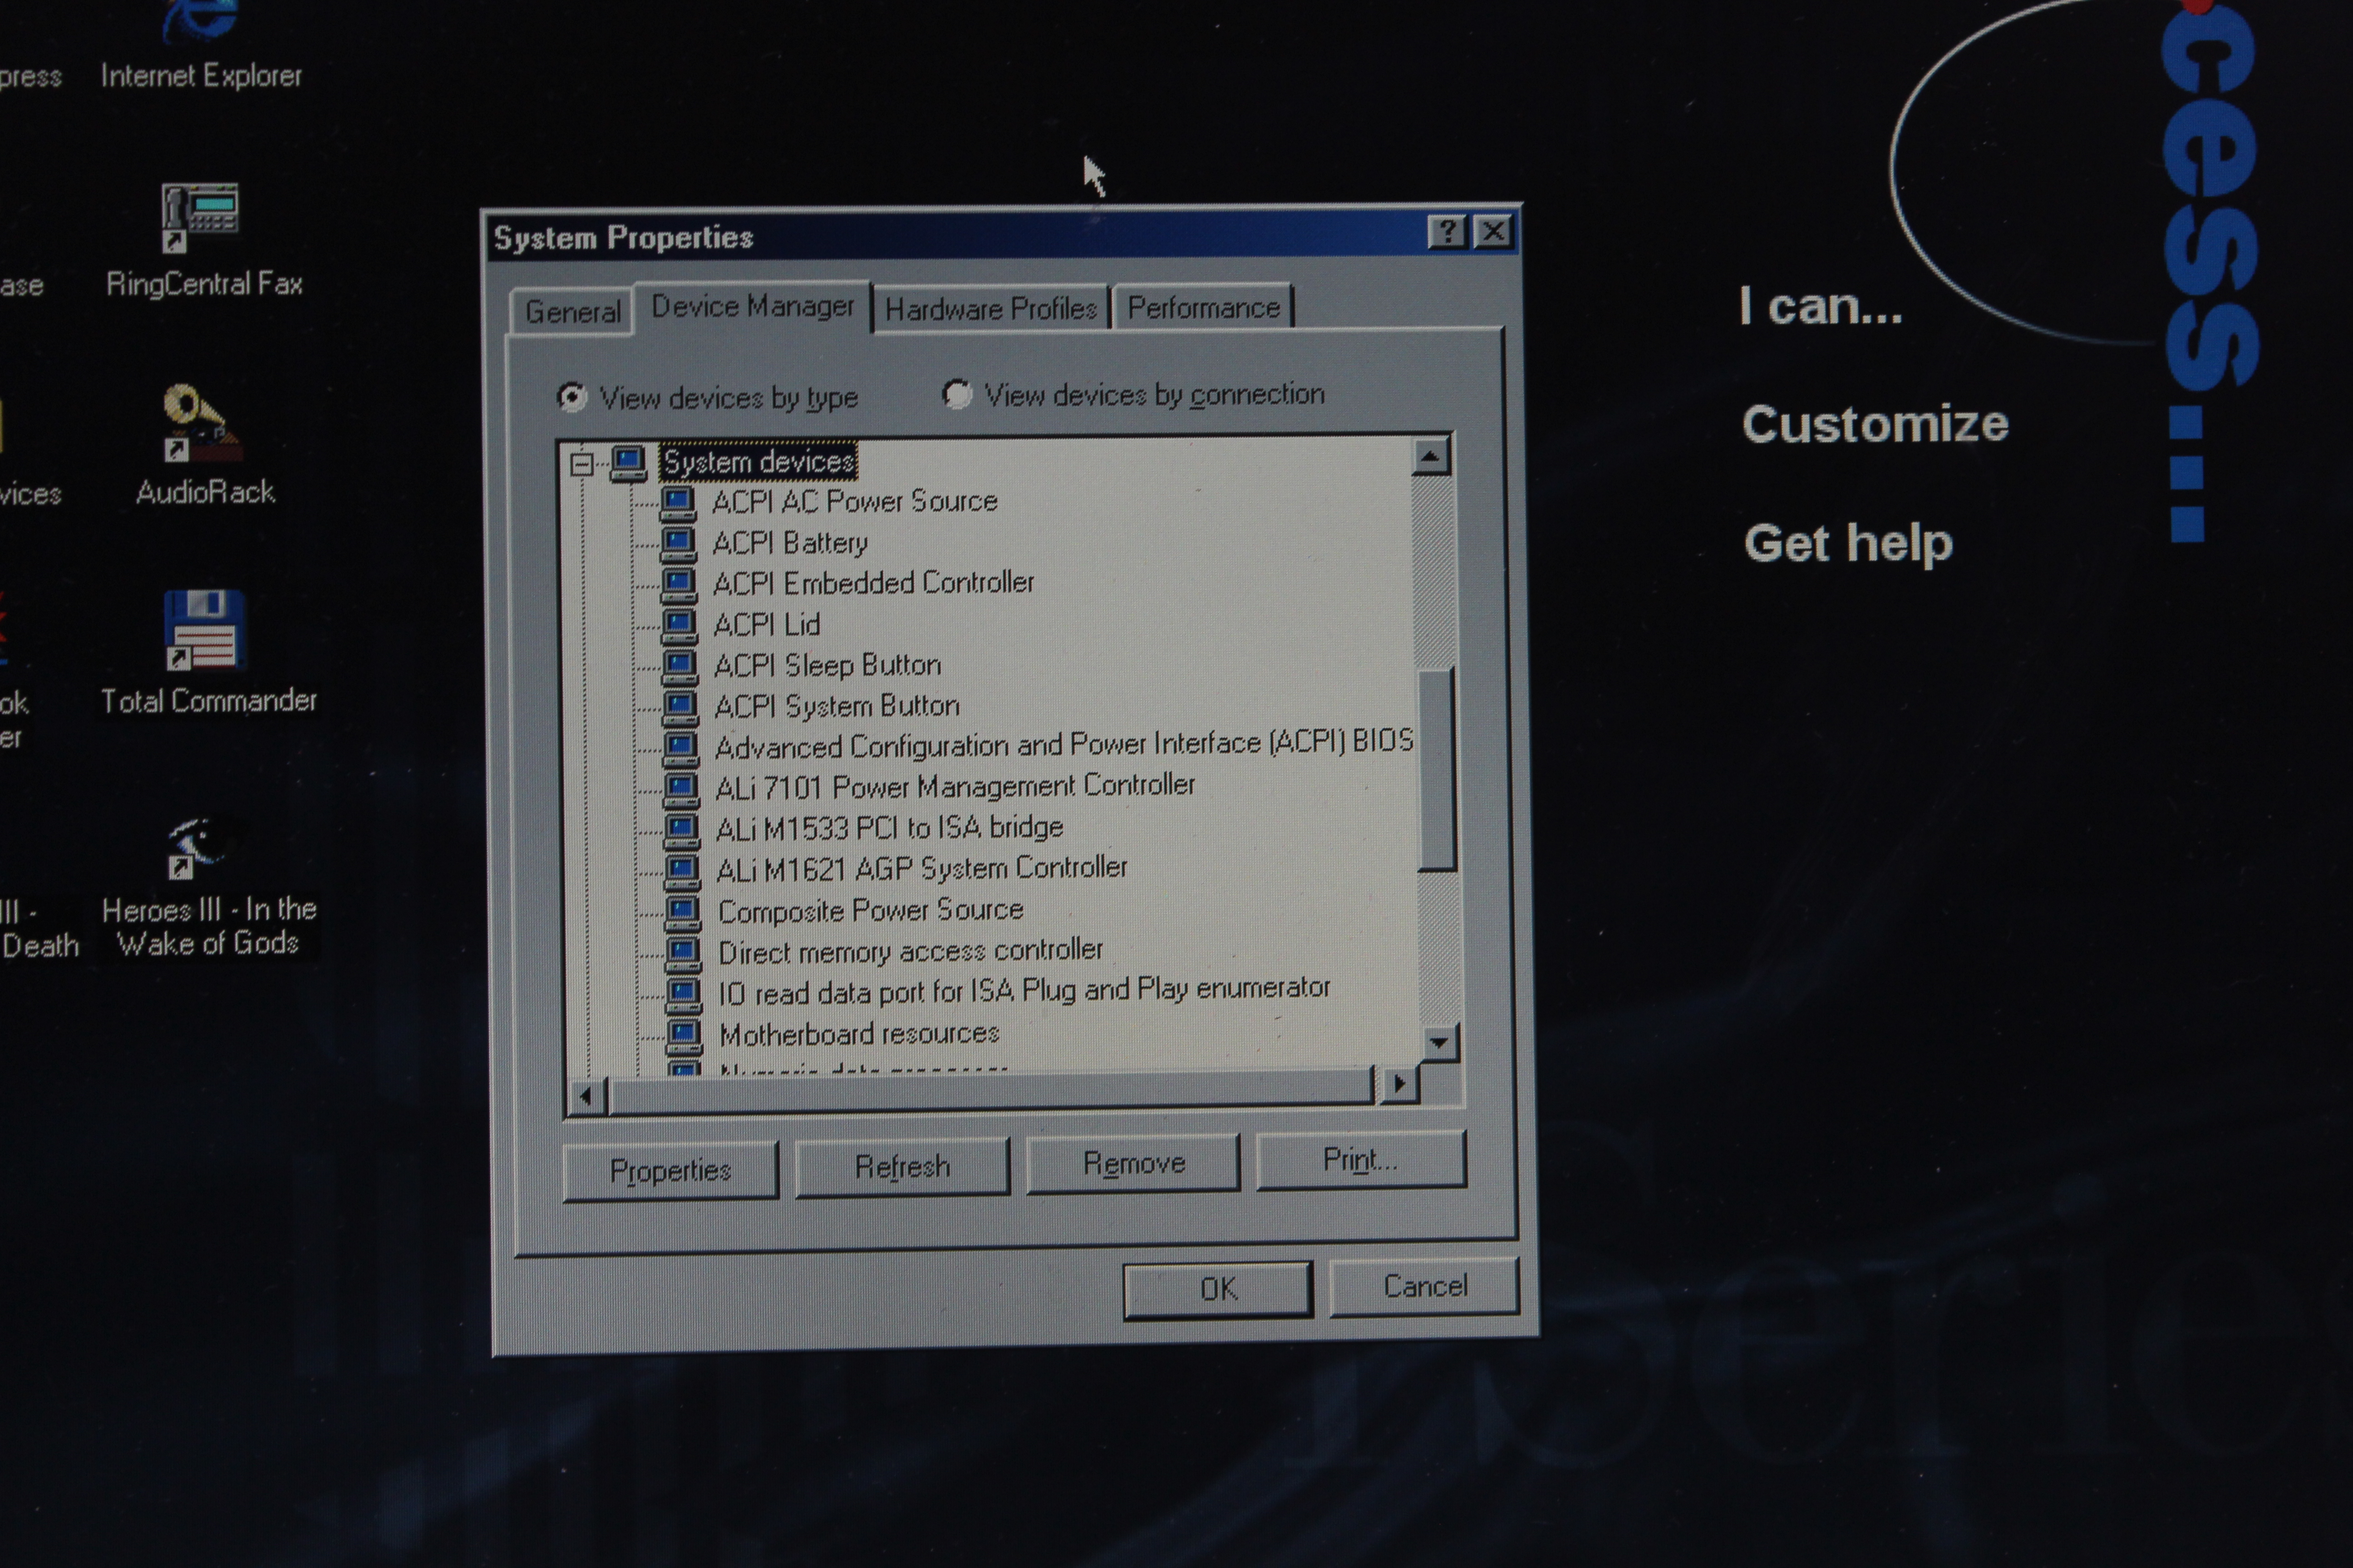The height and width of the screenshot is (1568, 2353).
Task: Click the Properties button
Action: [x=670, y=1170]
